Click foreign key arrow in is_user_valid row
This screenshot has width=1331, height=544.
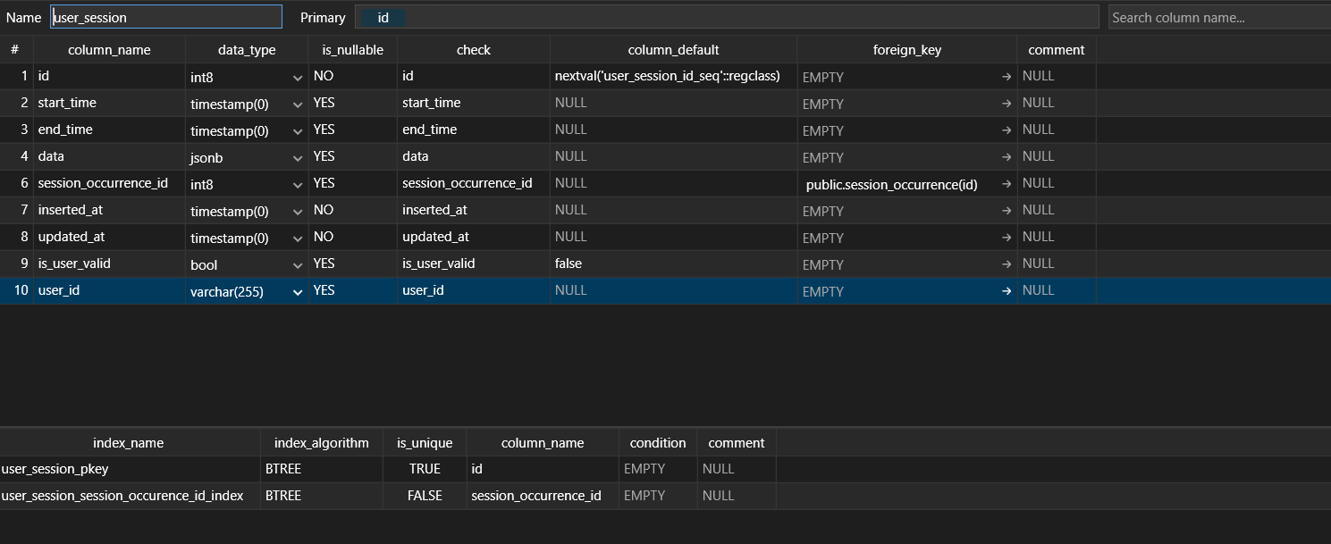tap(1007, 264)
